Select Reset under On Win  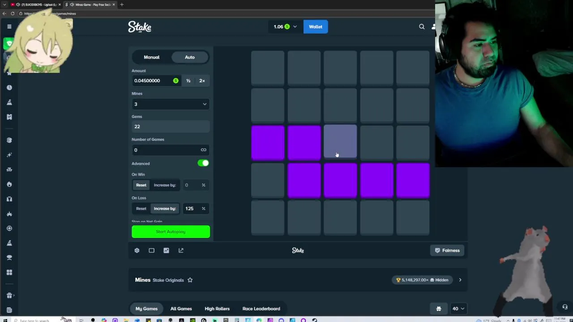(141, 185)
